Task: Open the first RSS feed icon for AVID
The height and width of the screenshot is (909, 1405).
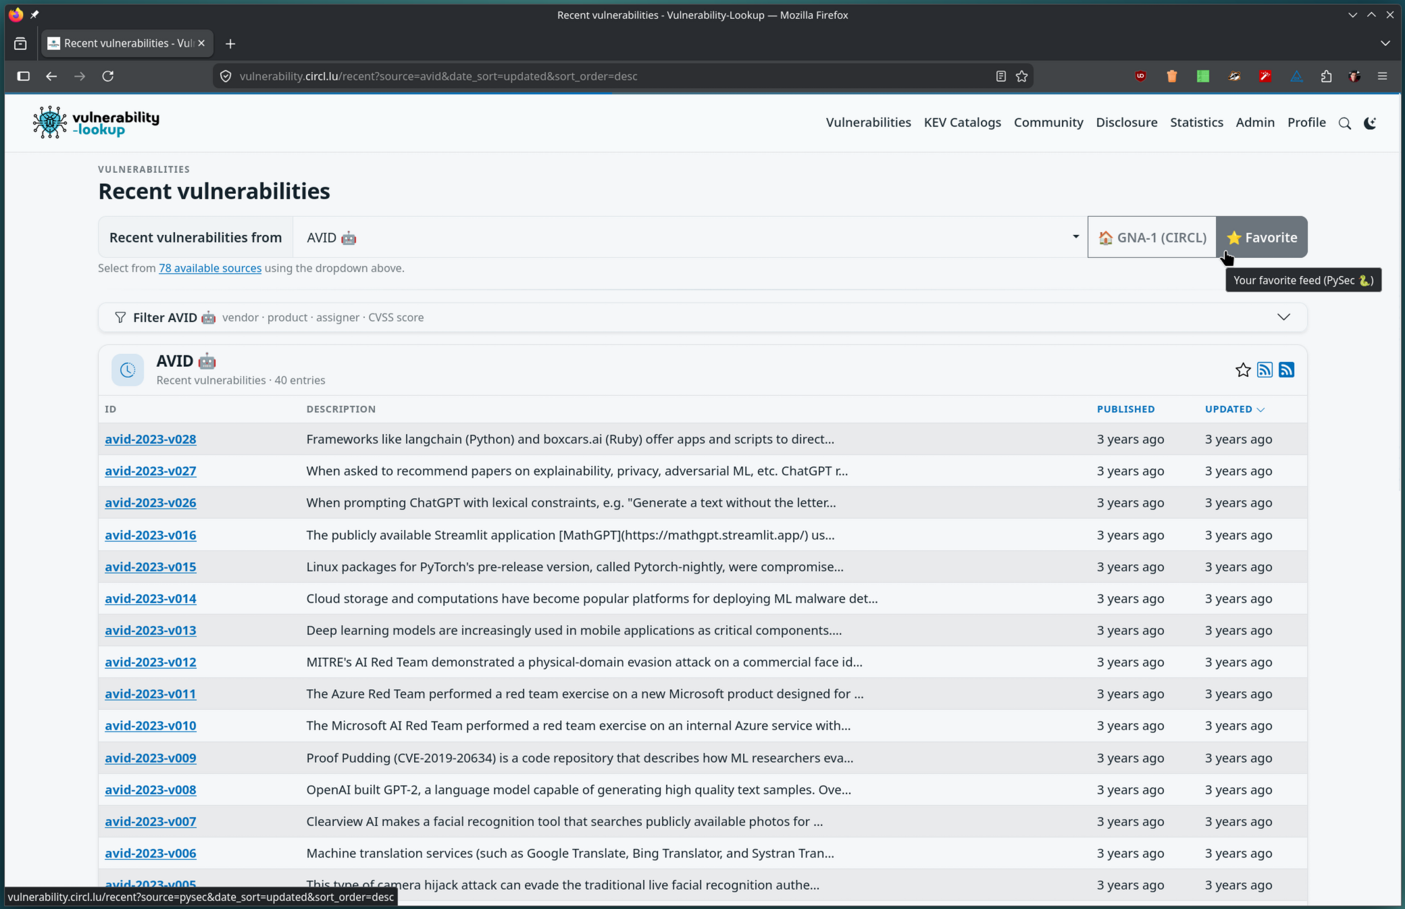Action: (x=1264, y=370)
